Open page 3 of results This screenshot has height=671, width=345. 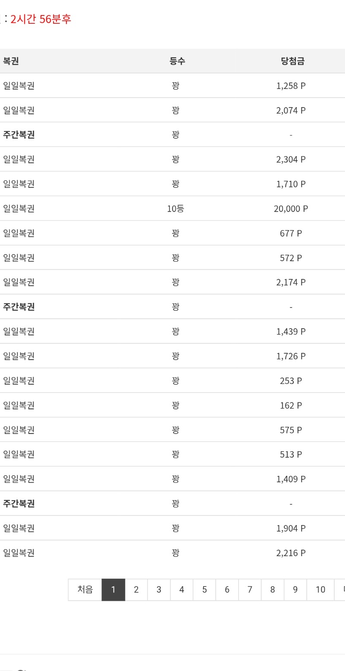[159, 590]
